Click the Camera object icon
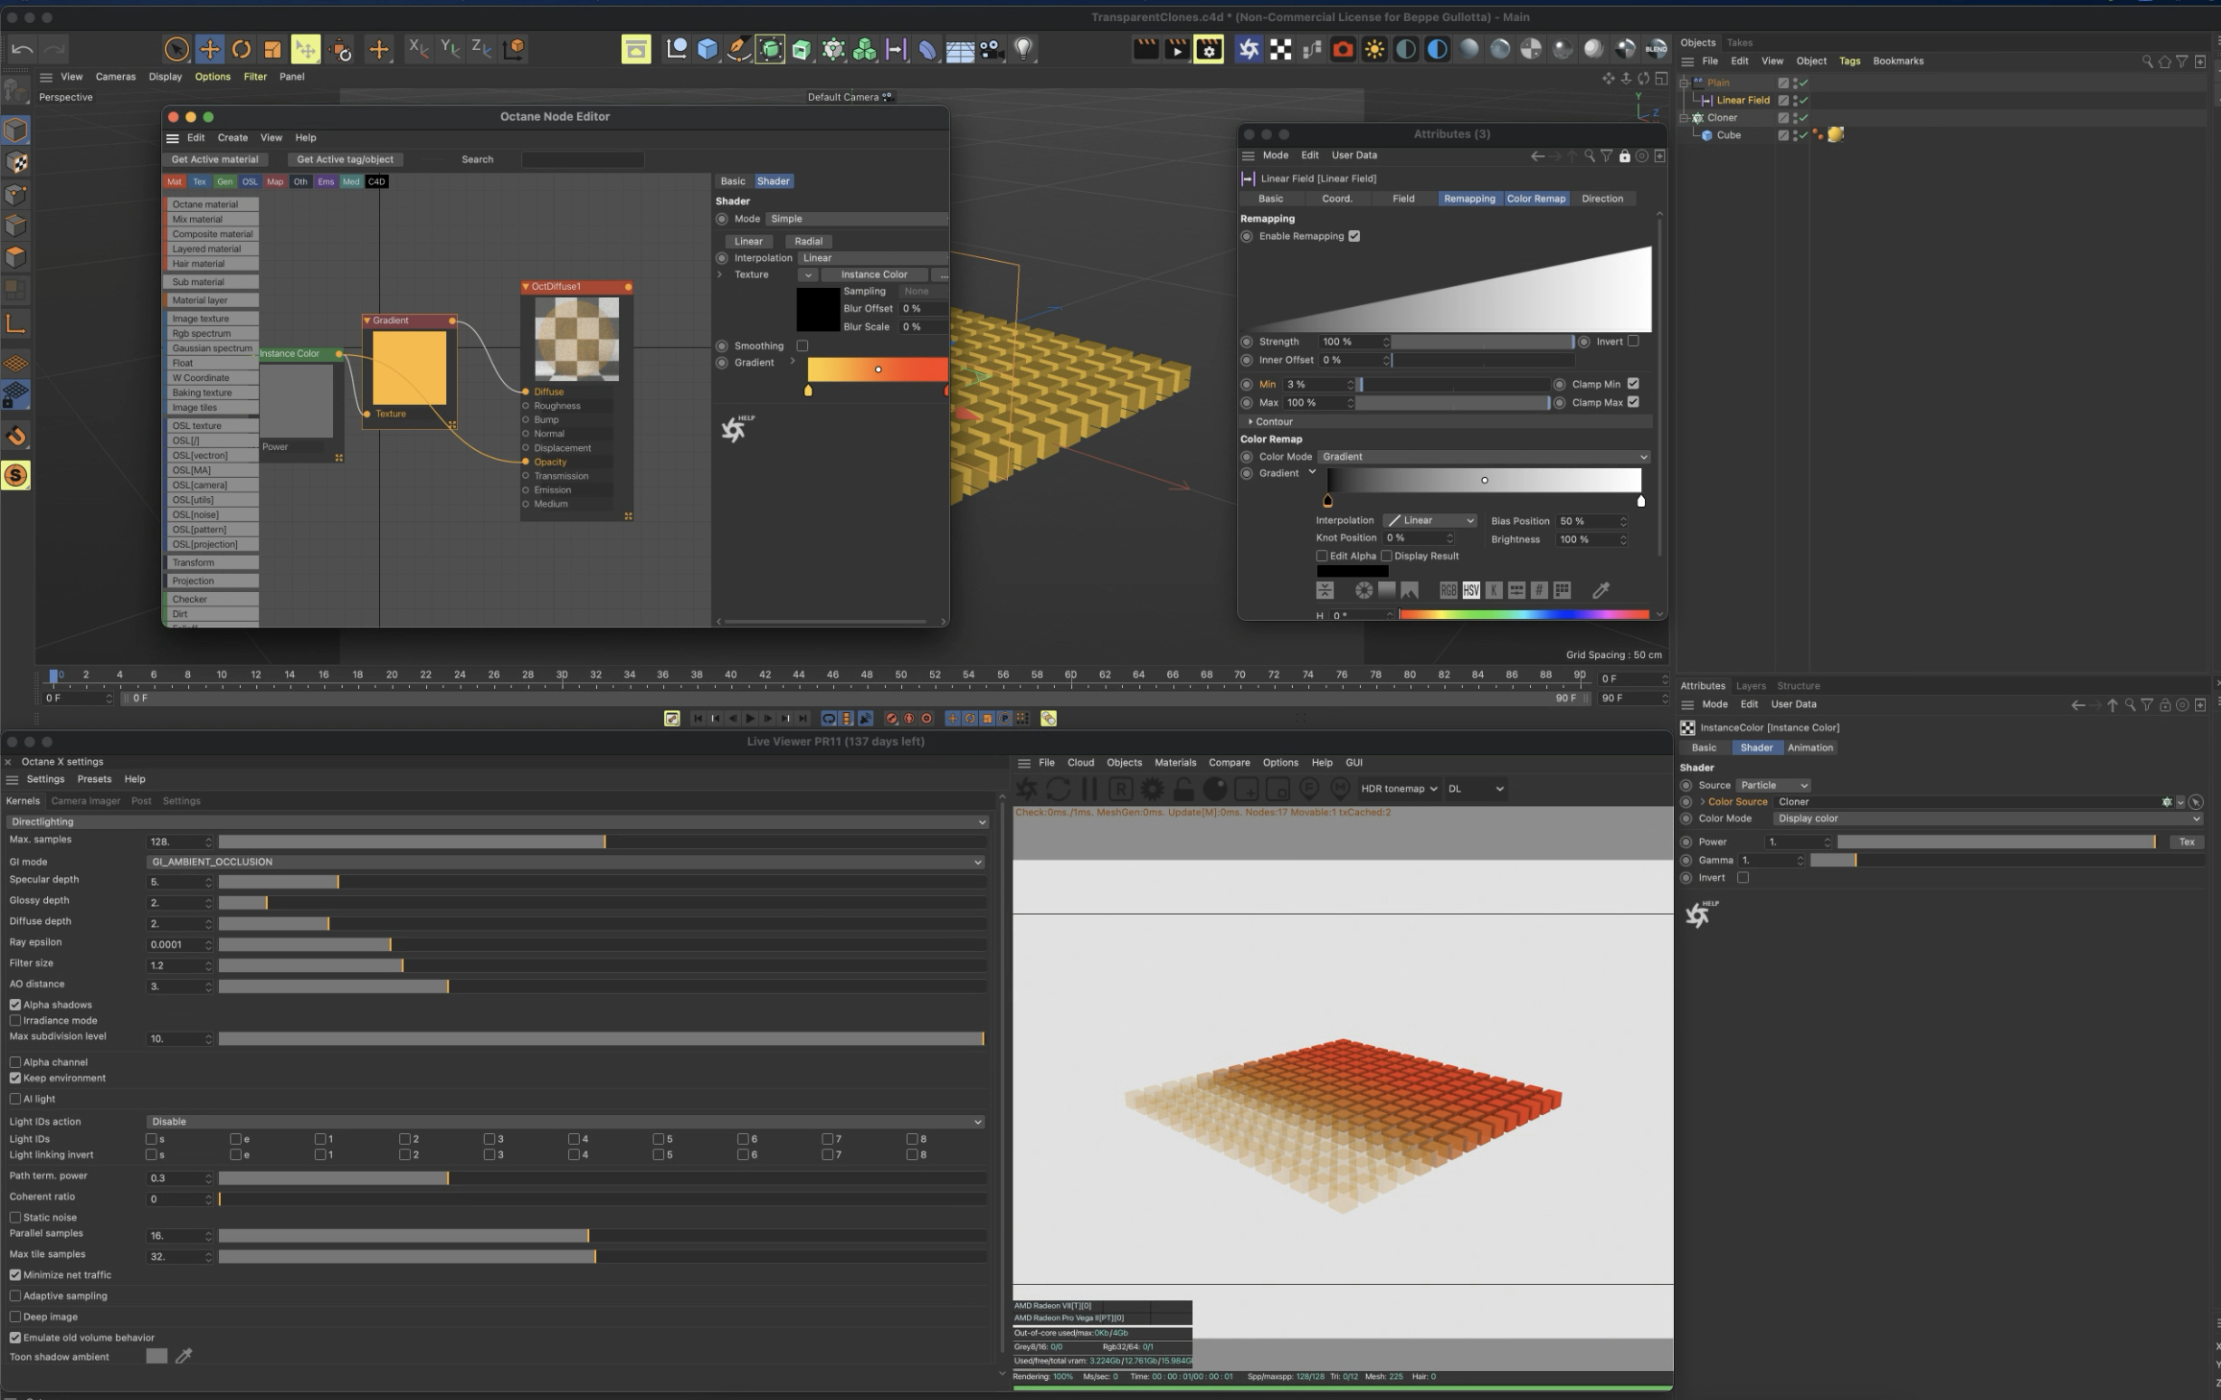2221x1400 pixels. coord(991,49)
